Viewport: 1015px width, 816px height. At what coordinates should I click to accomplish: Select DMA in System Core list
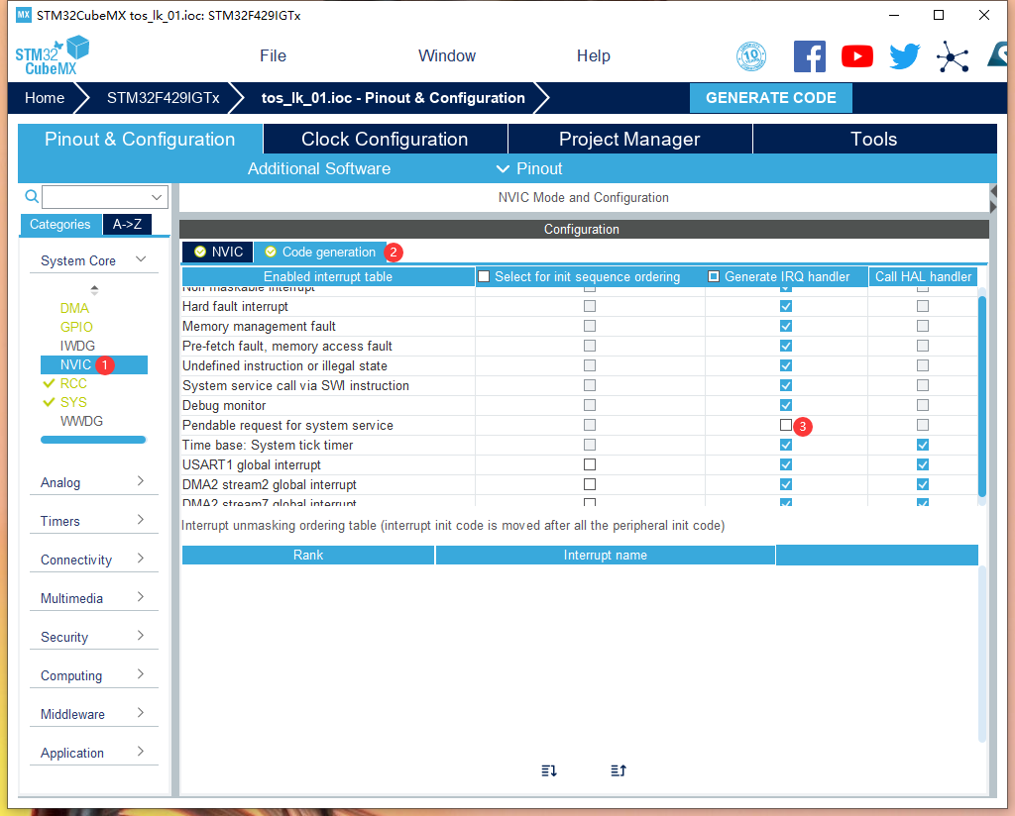74,308
